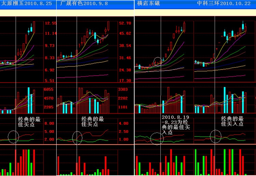Click the 2285 volume axis label
Viewport: 256px width, 176px height.
point(49,107)
